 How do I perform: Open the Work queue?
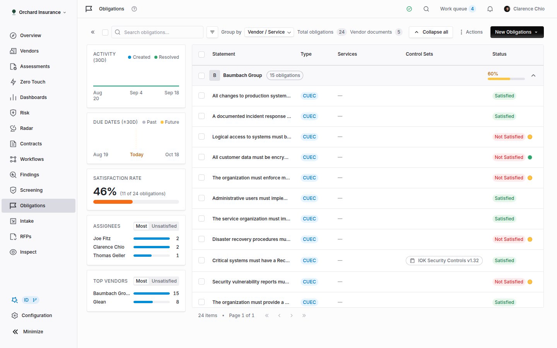click(x=458, y=9)
